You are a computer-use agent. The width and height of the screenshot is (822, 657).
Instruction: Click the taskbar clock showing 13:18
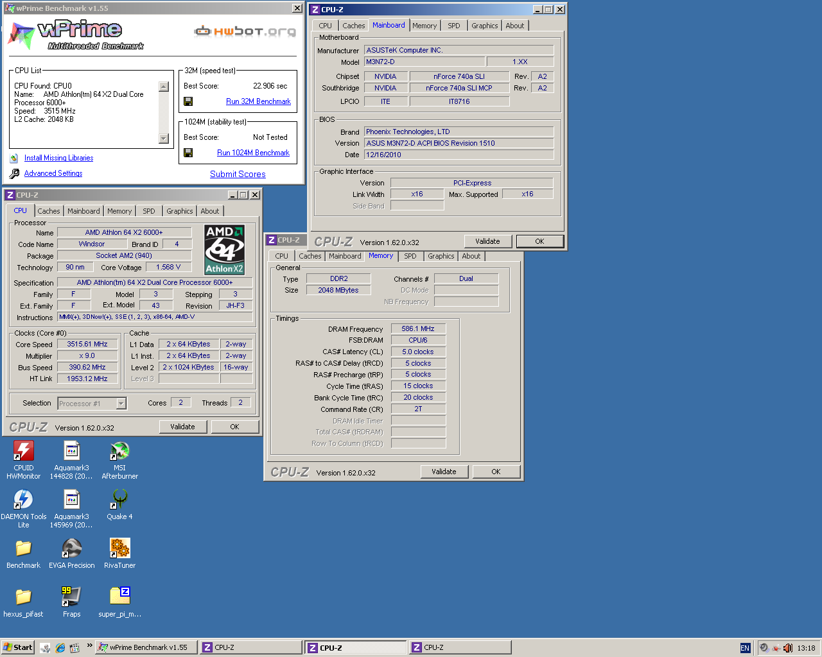pos(806,648)
